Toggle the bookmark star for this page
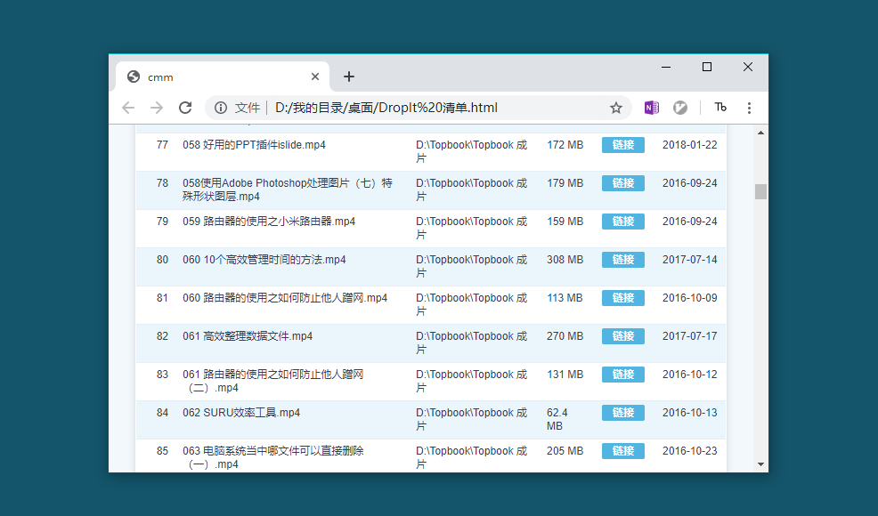The image size is (878, 516). tap(616, 107)
